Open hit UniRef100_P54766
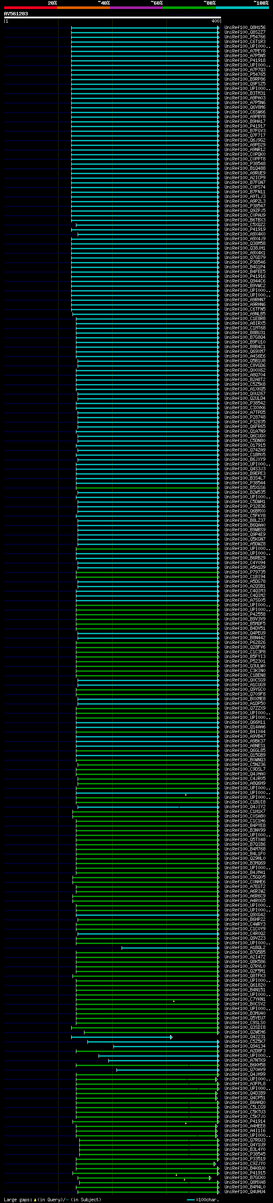The image size is (273, 1203). coord(244,37)
